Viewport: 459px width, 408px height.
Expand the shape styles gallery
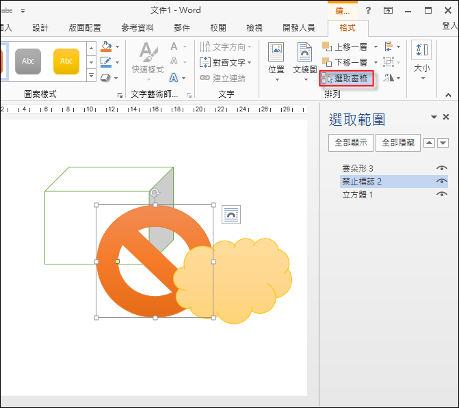(92, 76)
